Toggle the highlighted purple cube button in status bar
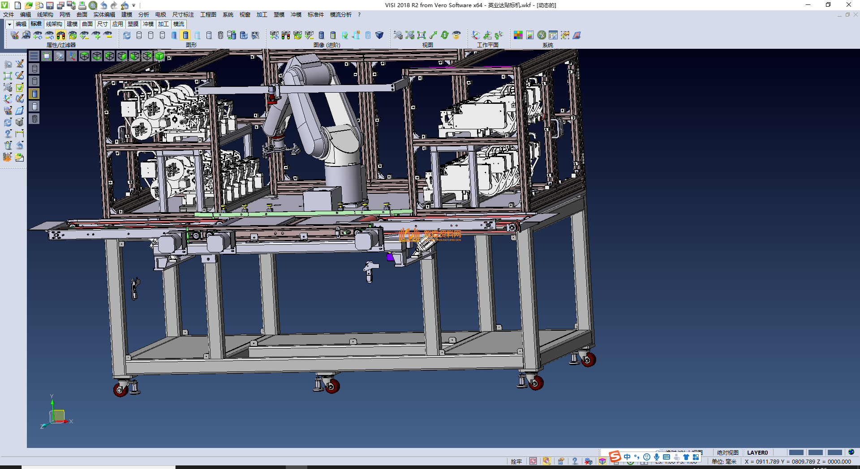Screen dimensions: 860x469 [x=602, y=461]
